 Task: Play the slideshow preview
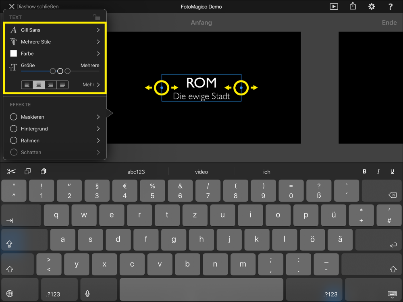pos(334,6)
